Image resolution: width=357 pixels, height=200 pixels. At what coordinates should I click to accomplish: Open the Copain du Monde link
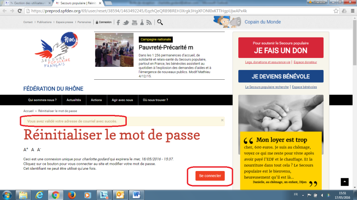(x=262, y=22)
